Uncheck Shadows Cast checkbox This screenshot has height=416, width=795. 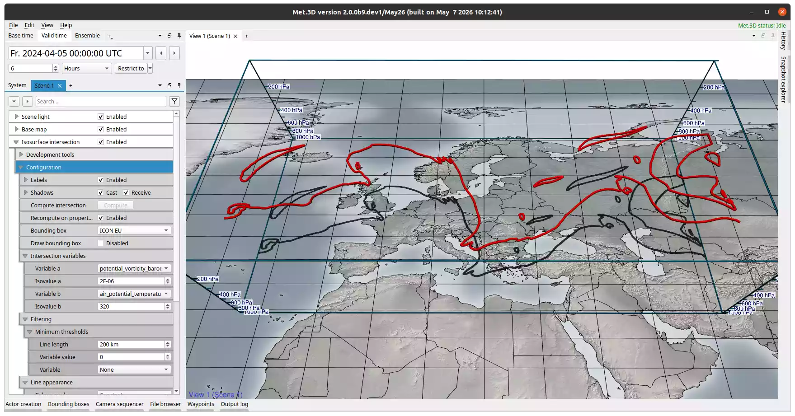(x=101, y=192)
